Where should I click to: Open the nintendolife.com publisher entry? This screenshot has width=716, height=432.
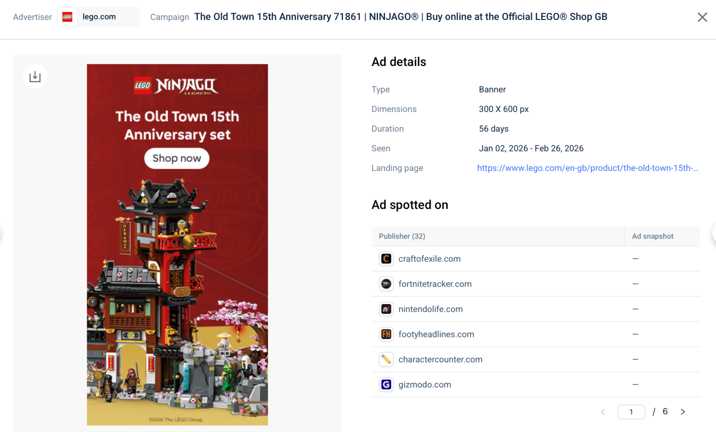pos(431,309)
